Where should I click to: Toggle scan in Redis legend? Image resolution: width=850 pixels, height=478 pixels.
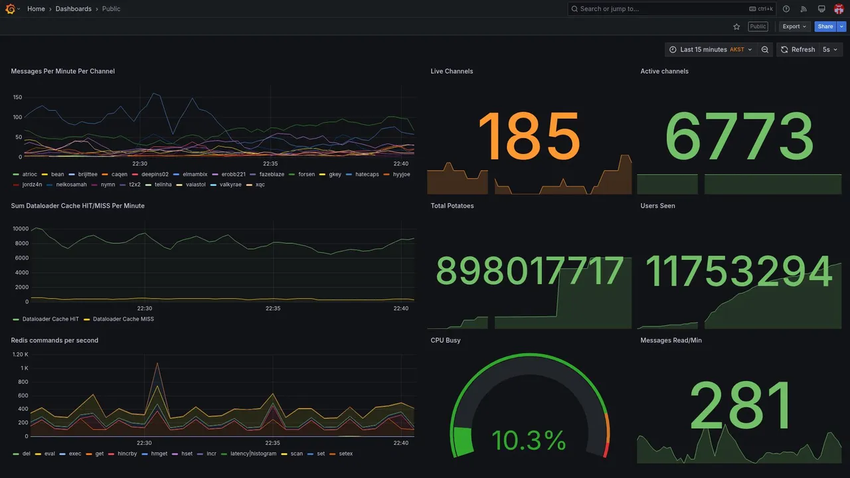[x=297, y=454]
